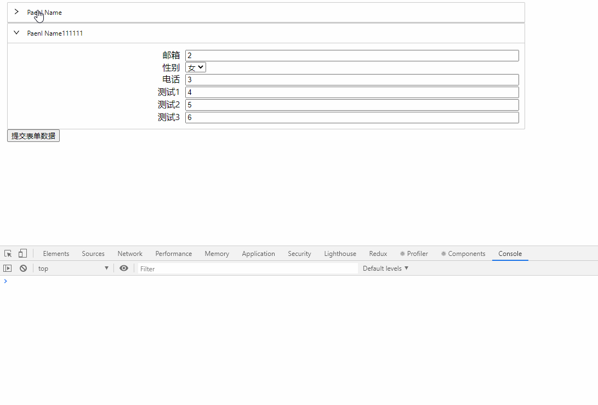Create live expression with eye icon
Viewport: 598px width, 405px height.
click(x=124, y=269)
